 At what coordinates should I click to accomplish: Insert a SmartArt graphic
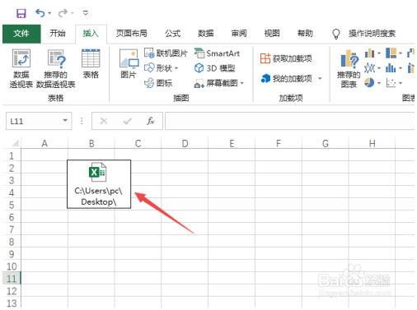[217, 53]
